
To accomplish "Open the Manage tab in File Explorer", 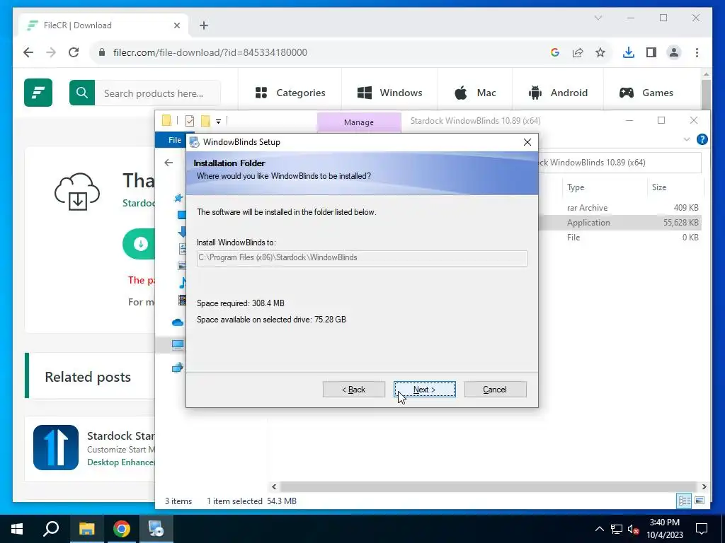I will 359,122.
